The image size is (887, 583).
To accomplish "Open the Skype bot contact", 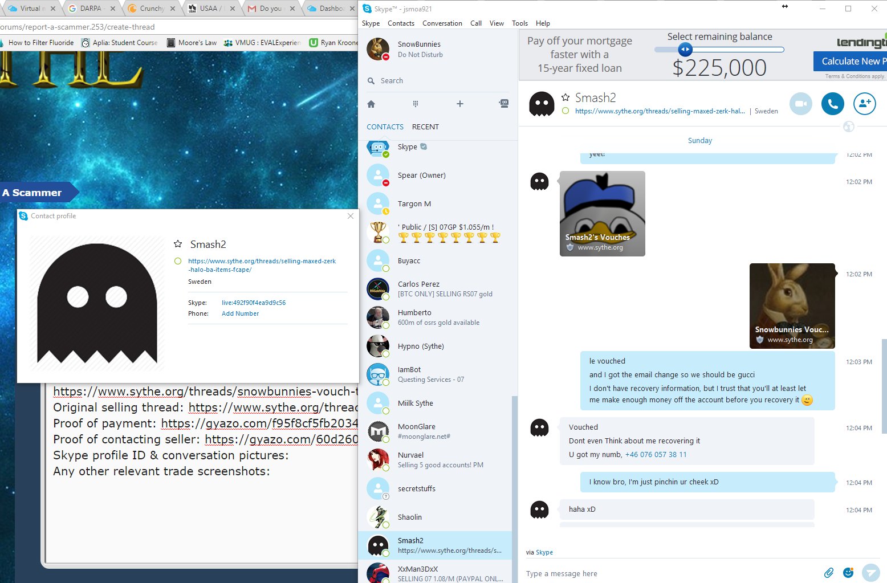I will pos(435,147).
